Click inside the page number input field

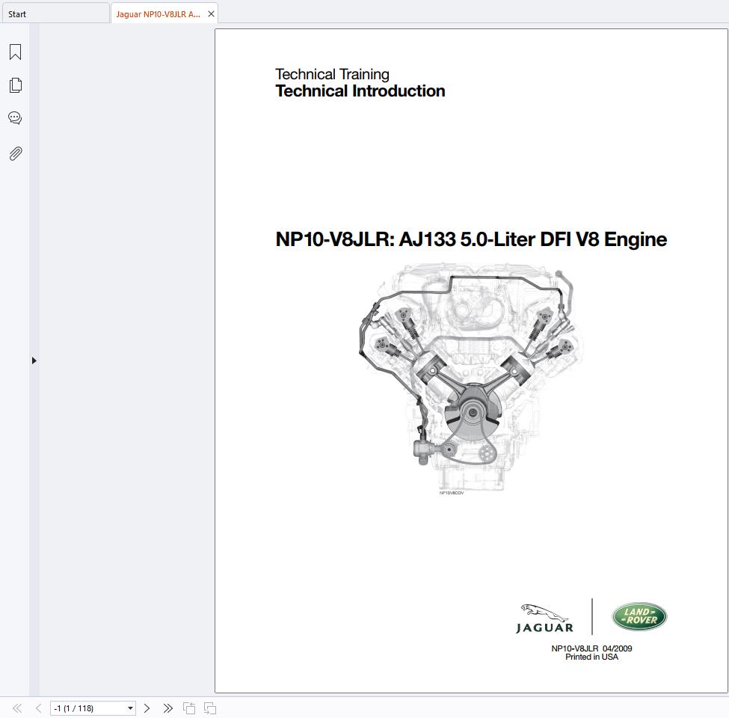82,708
